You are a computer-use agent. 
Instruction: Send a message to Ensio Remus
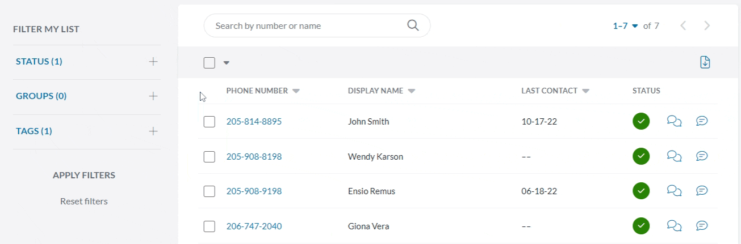(x=702, y=191)
